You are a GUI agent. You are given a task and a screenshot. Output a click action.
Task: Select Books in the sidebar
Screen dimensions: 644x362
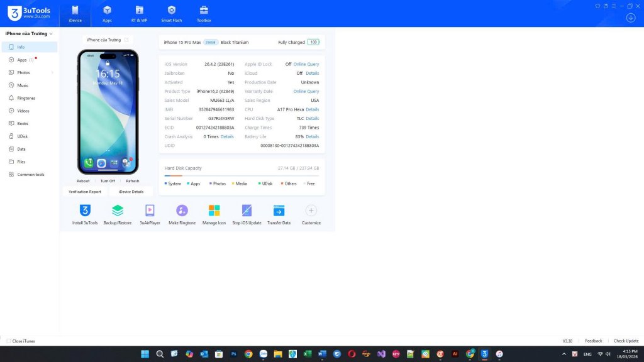(x=30, y=124)
